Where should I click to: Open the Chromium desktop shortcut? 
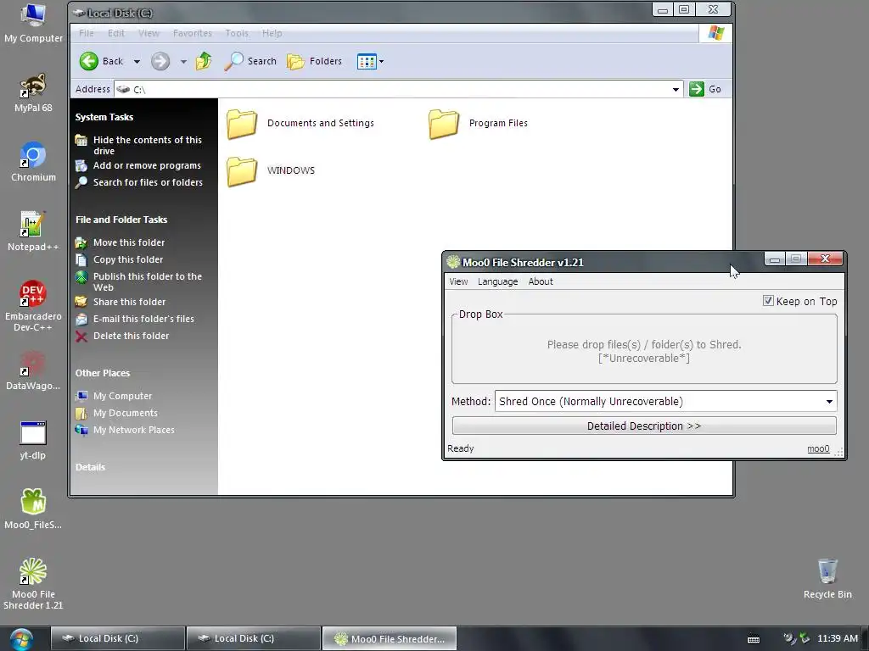pos(33,162)
